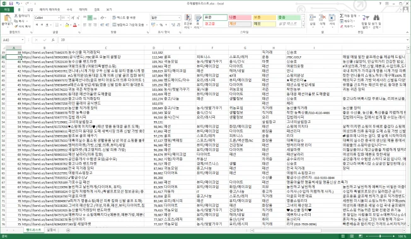Screen dimensions: 411x239
Task: Click the zoom slider handle
Action: [380, 236]
